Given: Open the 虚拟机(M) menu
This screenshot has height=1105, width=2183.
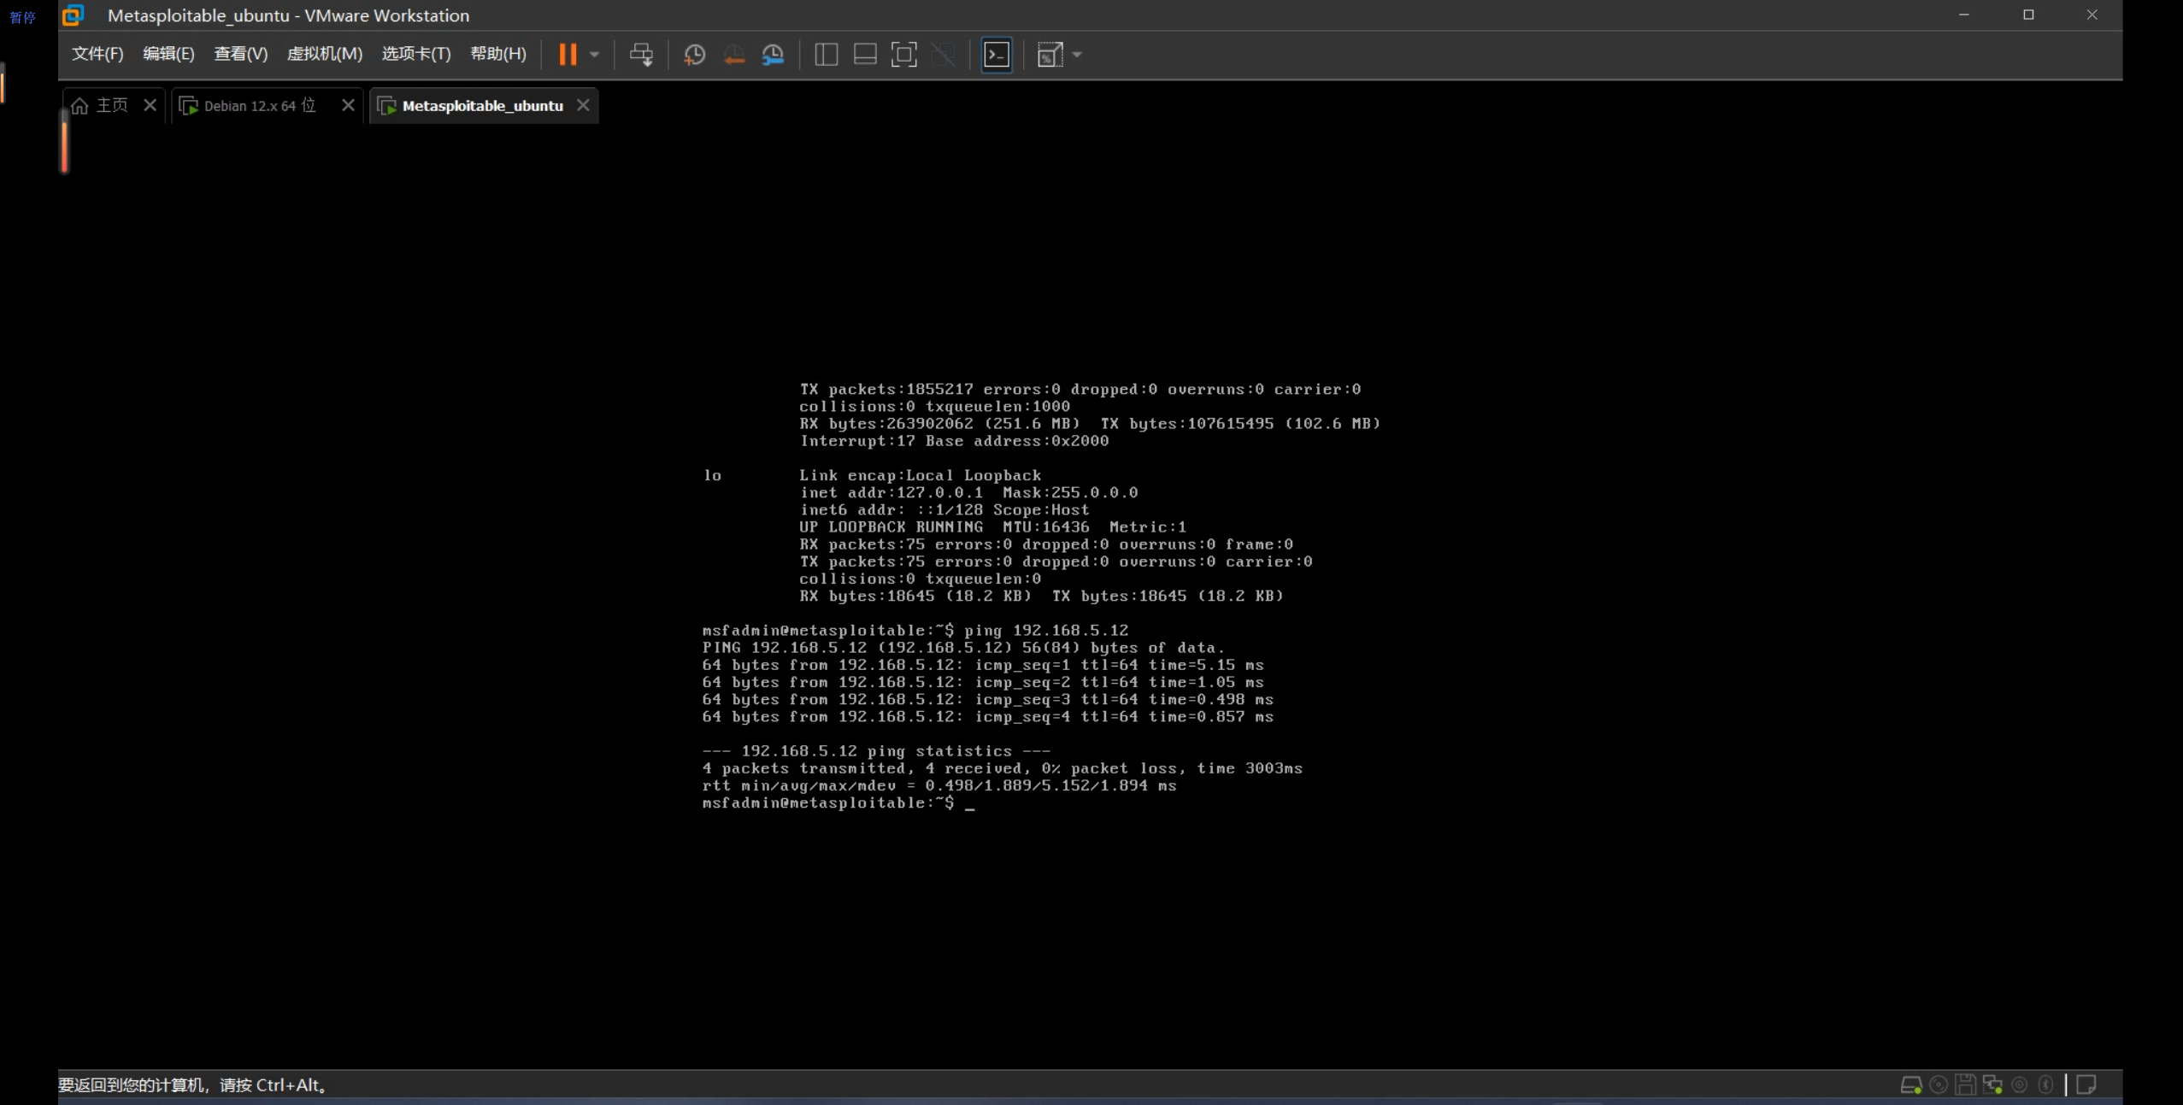Looking at the screenshot, I should click(x=324, y=54).
